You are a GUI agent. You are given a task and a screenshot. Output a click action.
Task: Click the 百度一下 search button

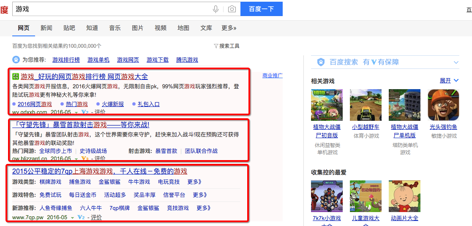(262, 9)
